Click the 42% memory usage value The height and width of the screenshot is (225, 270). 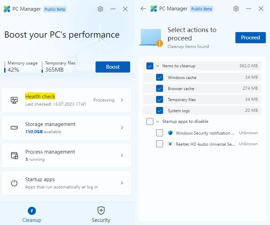click(13, 70)
